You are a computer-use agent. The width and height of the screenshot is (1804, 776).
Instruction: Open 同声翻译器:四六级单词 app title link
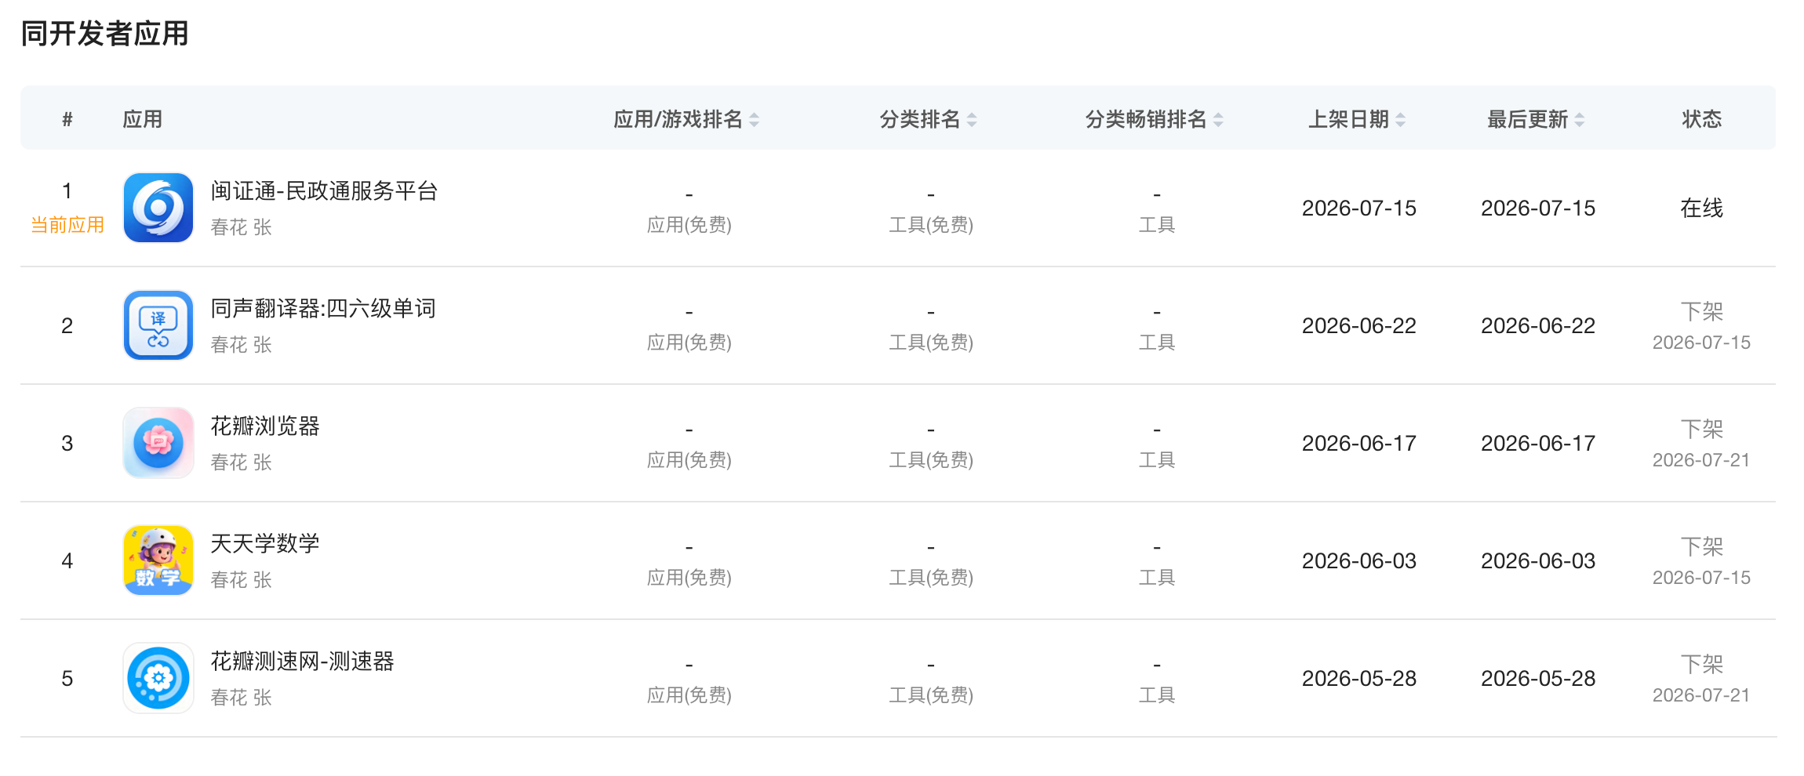[x=323, y=308]
